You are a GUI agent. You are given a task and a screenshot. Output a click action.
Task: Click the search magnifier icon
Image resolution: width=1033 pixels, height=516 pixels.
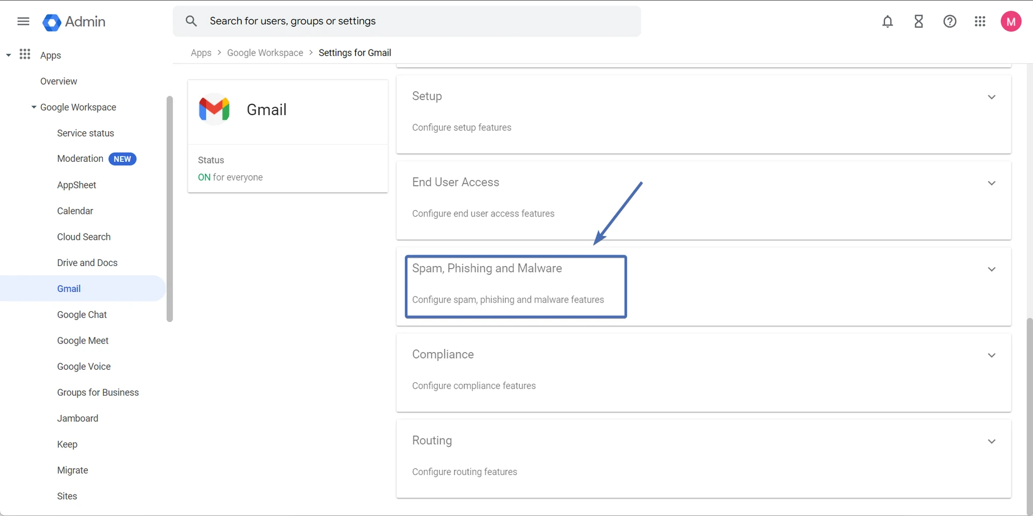[191, 21]
